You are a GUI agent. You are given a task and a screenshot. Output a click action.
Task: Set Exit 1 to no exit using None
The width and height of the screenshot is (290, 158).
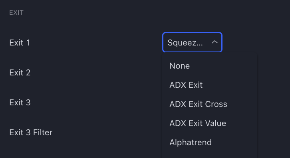(x=210, y=66)
